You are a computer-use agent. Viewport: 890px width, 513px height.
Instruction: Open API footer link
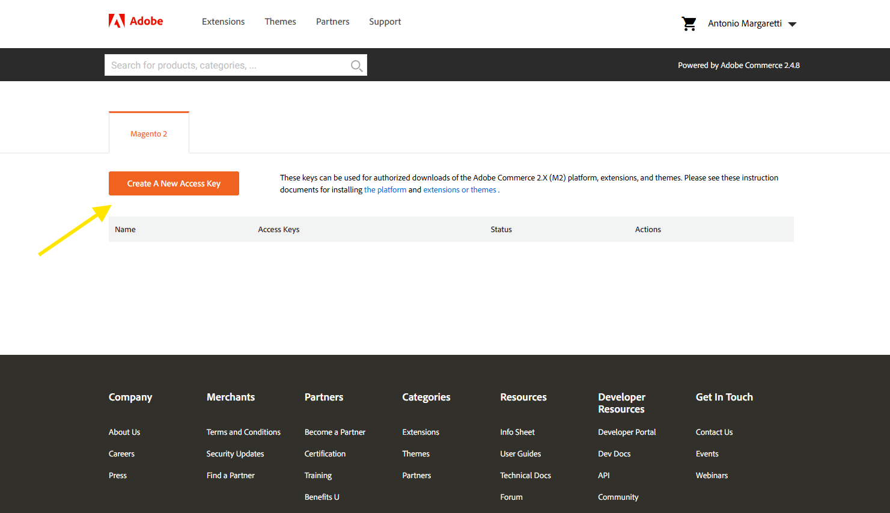[x=604, y=475]
